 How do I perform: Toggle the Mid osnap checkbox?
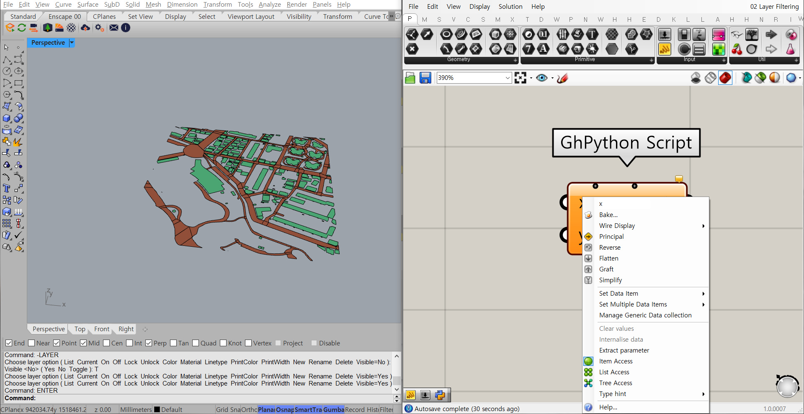(x=83, y=343)
